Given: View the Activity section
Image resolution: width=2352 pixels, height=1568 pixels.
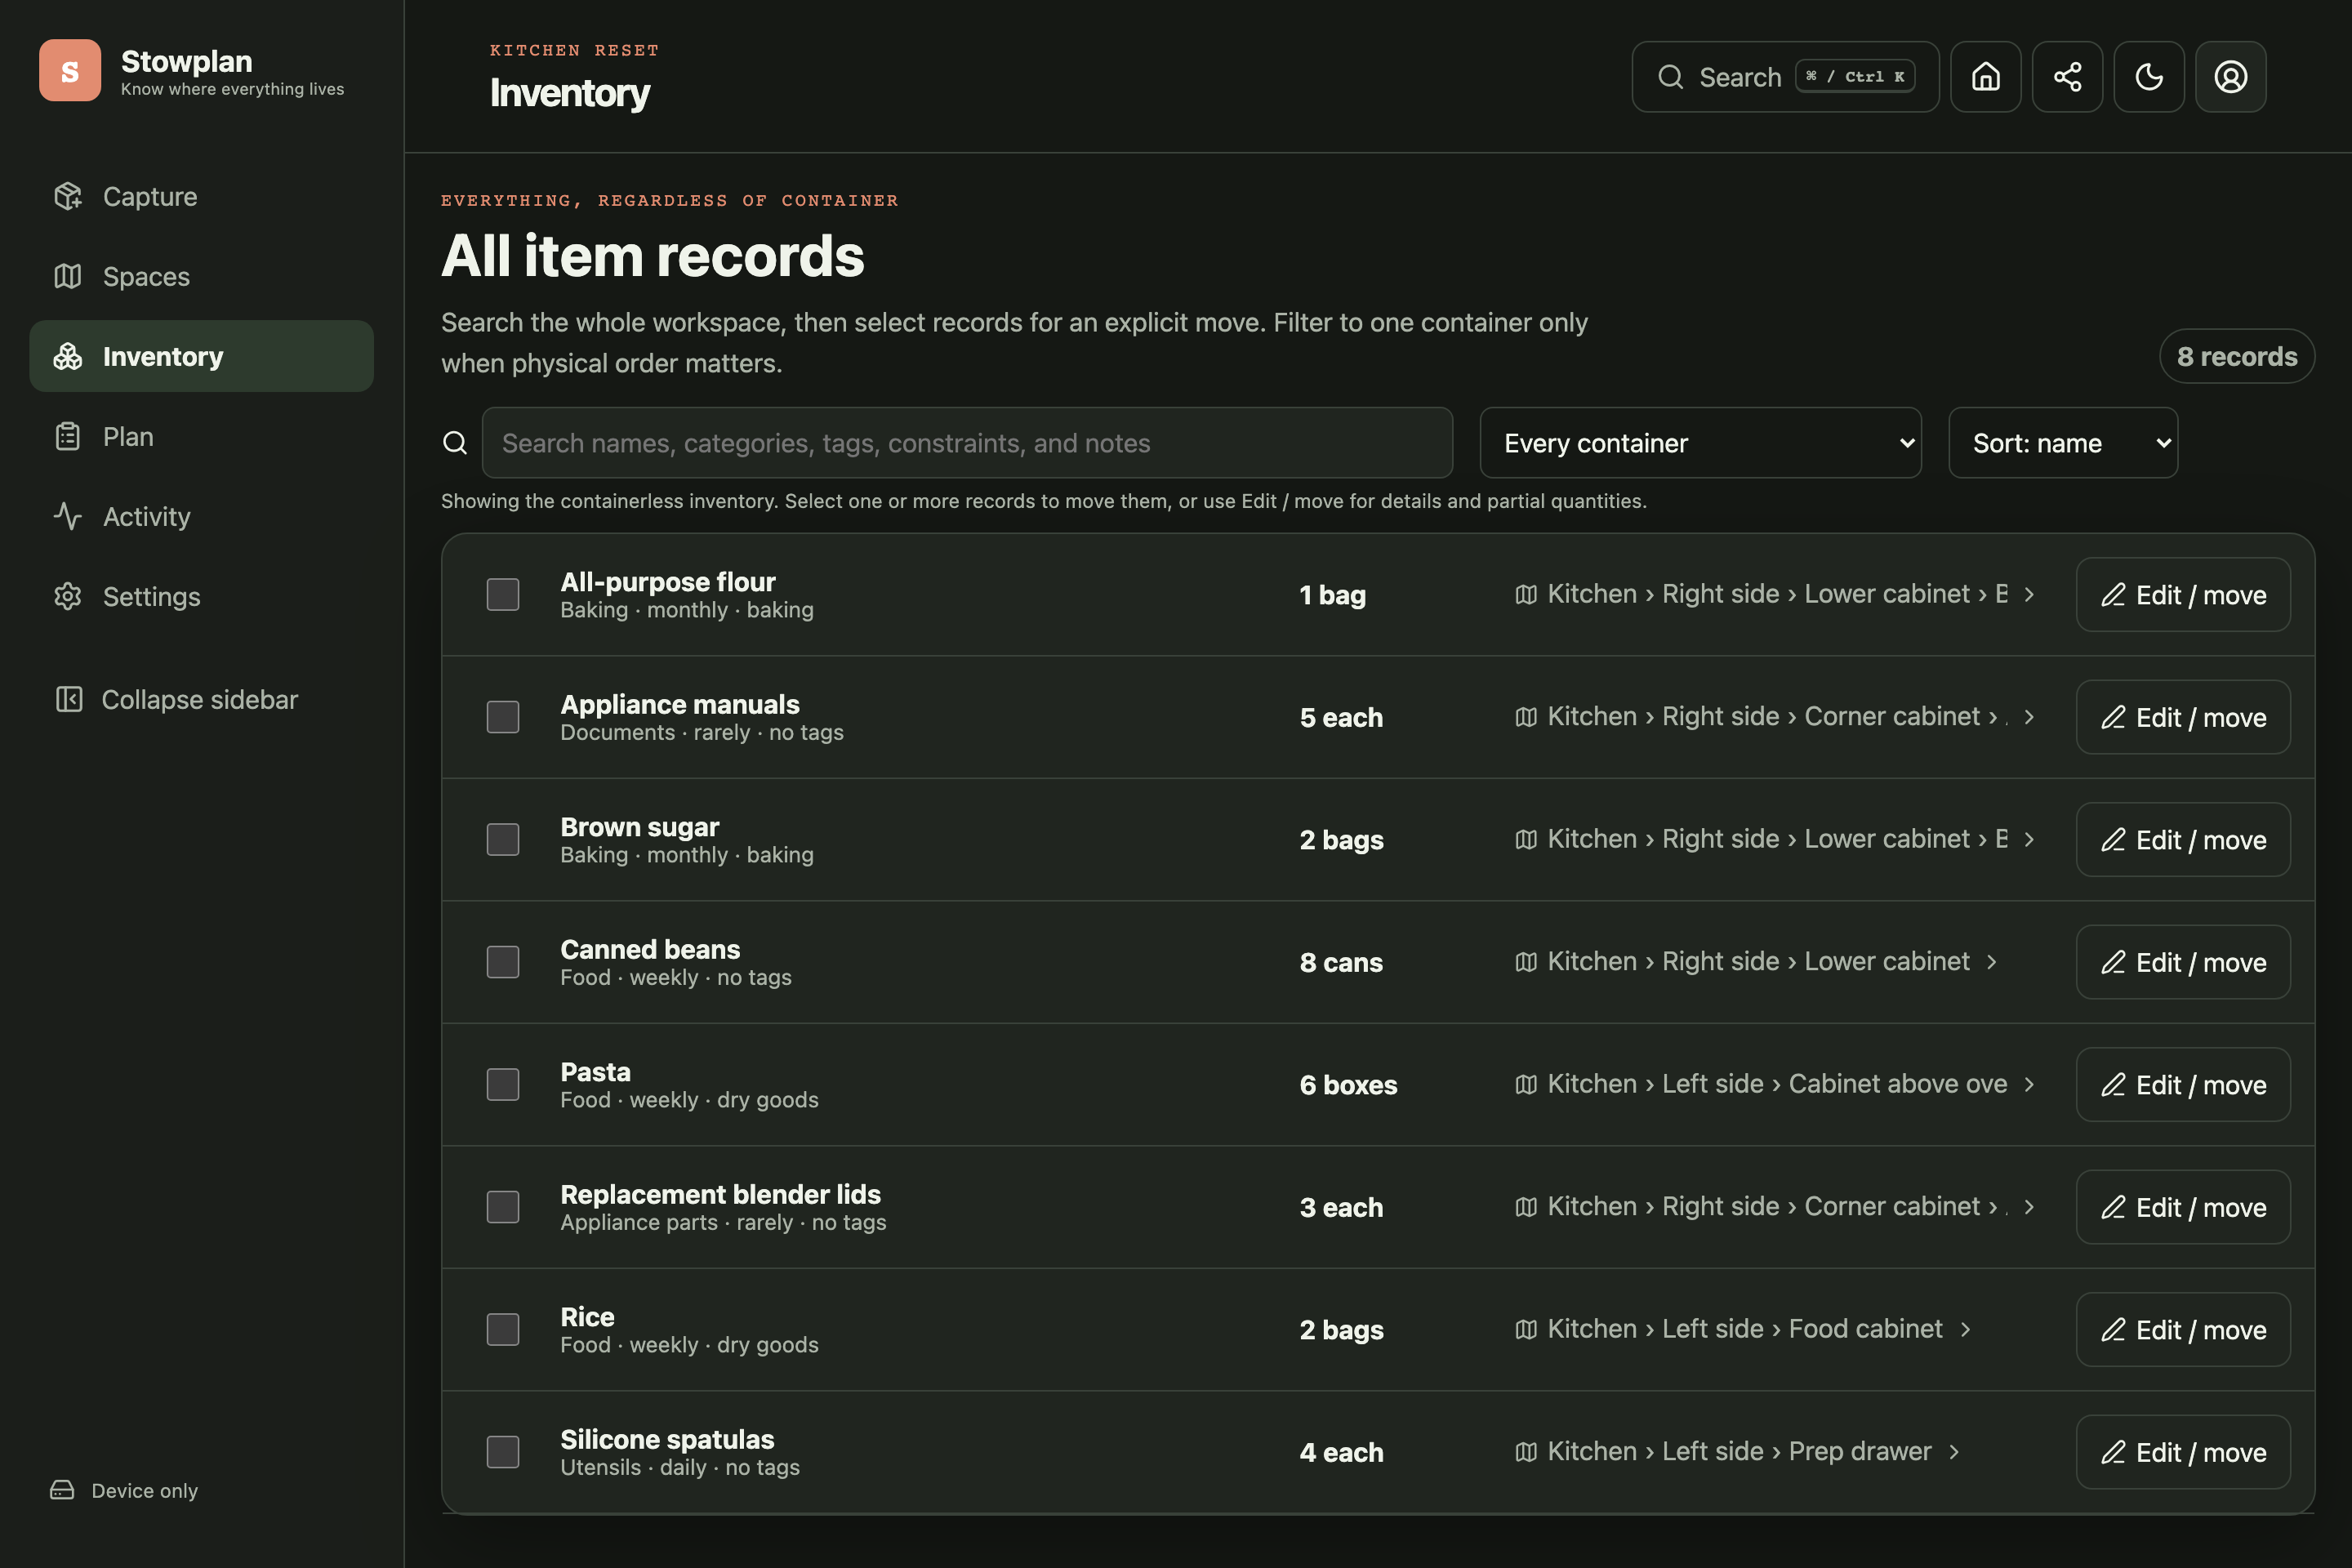Looking at the screenshot, I should pyautogui.click(x=201, y=516).
